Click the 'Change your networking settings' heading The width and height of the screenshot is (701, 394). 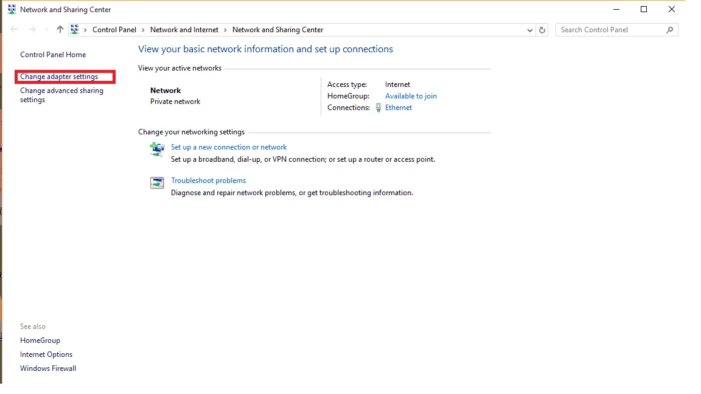tap(191, 132)
